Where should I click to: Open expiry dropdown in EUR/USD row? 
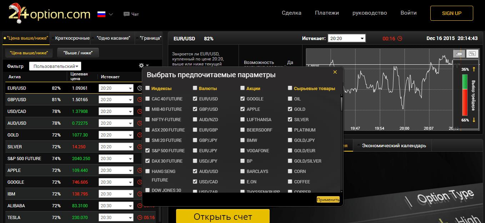(116, 88)
